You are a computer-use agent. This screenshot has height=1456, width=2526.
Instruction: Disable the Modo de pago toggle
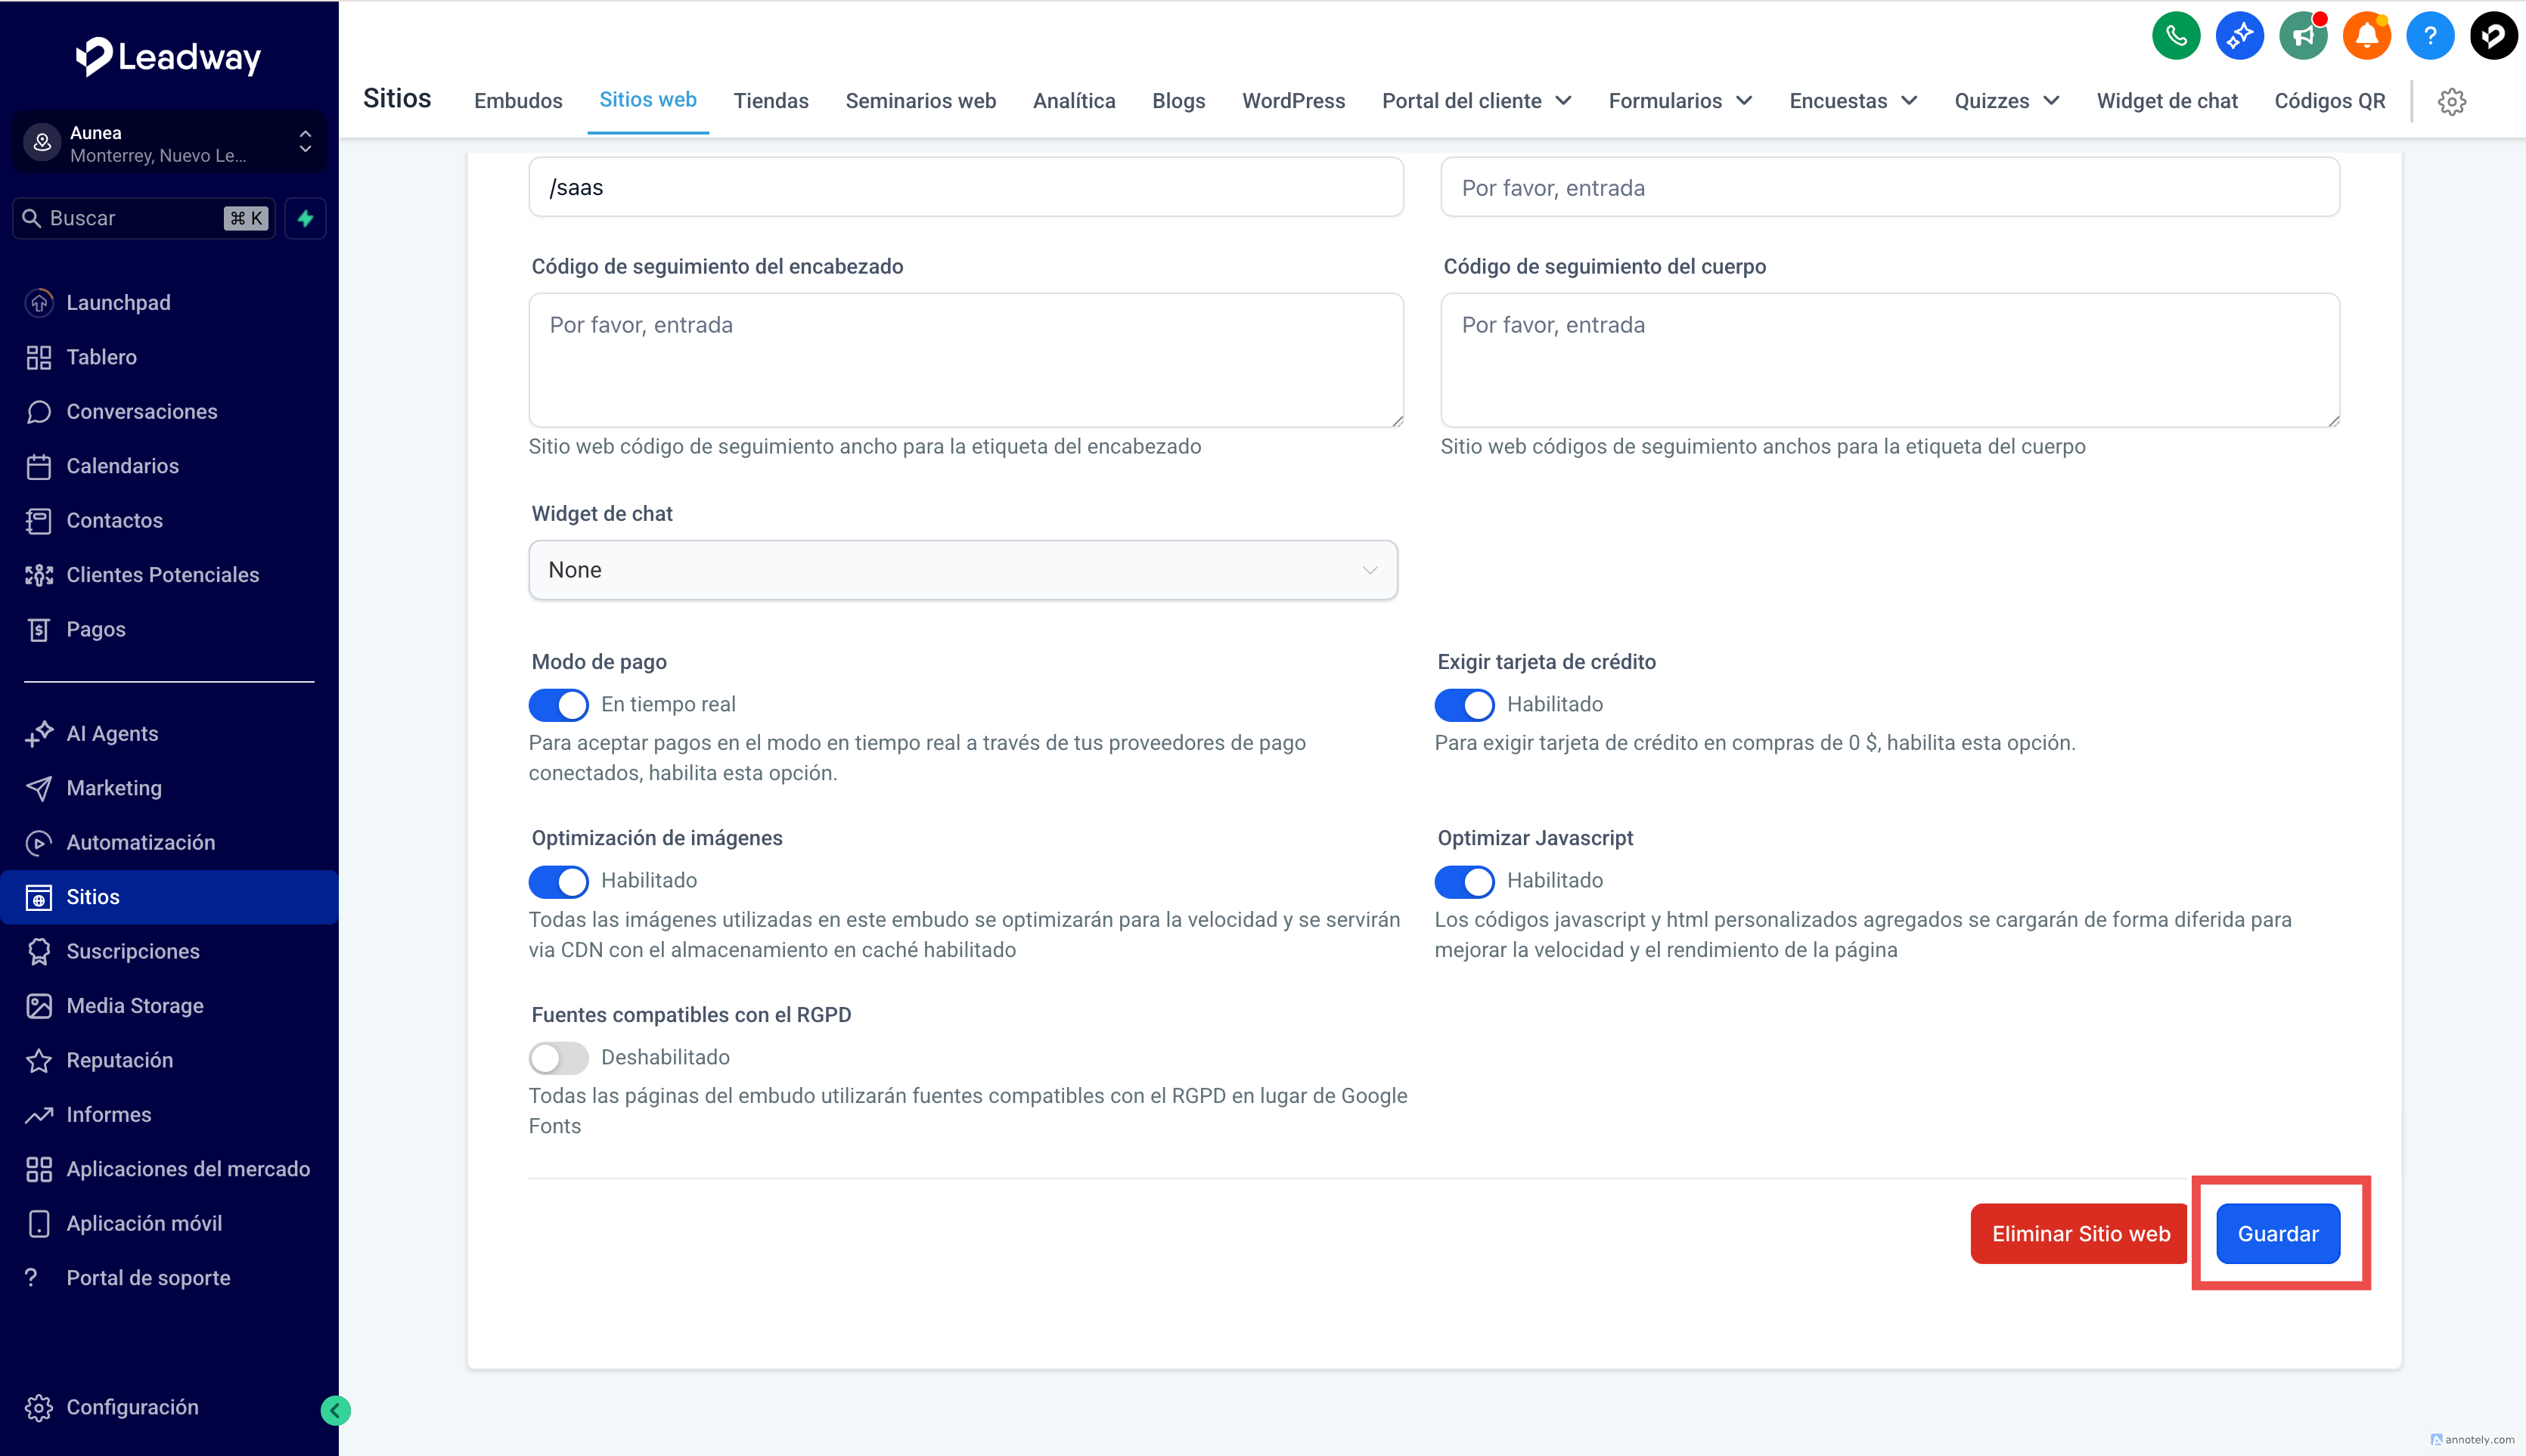[x=558, y=705]
